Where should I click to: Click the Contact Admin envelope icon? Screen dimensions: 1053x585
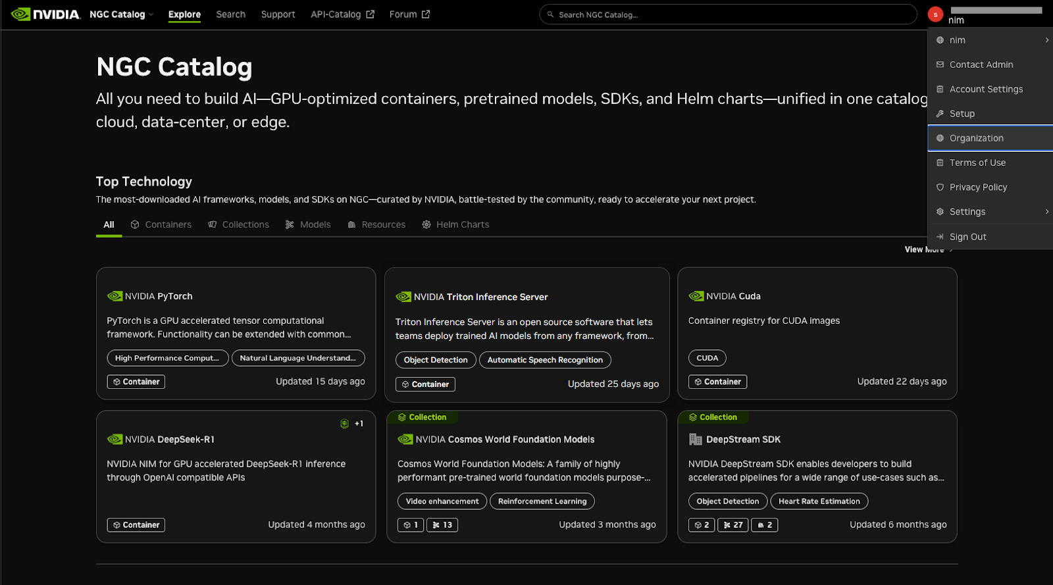click(940, 64)
